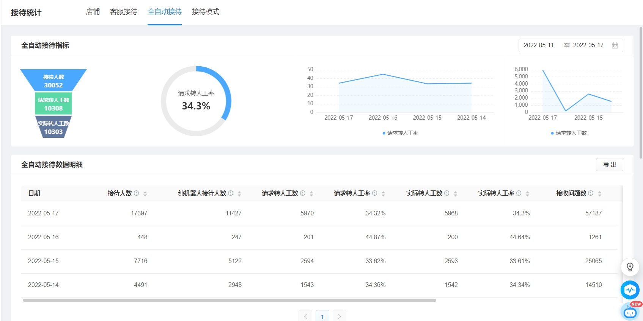This screenshot has height=321, width=643.
Task: Toggle 请求转人工数 legend in right chart
Action: point(569,133)
